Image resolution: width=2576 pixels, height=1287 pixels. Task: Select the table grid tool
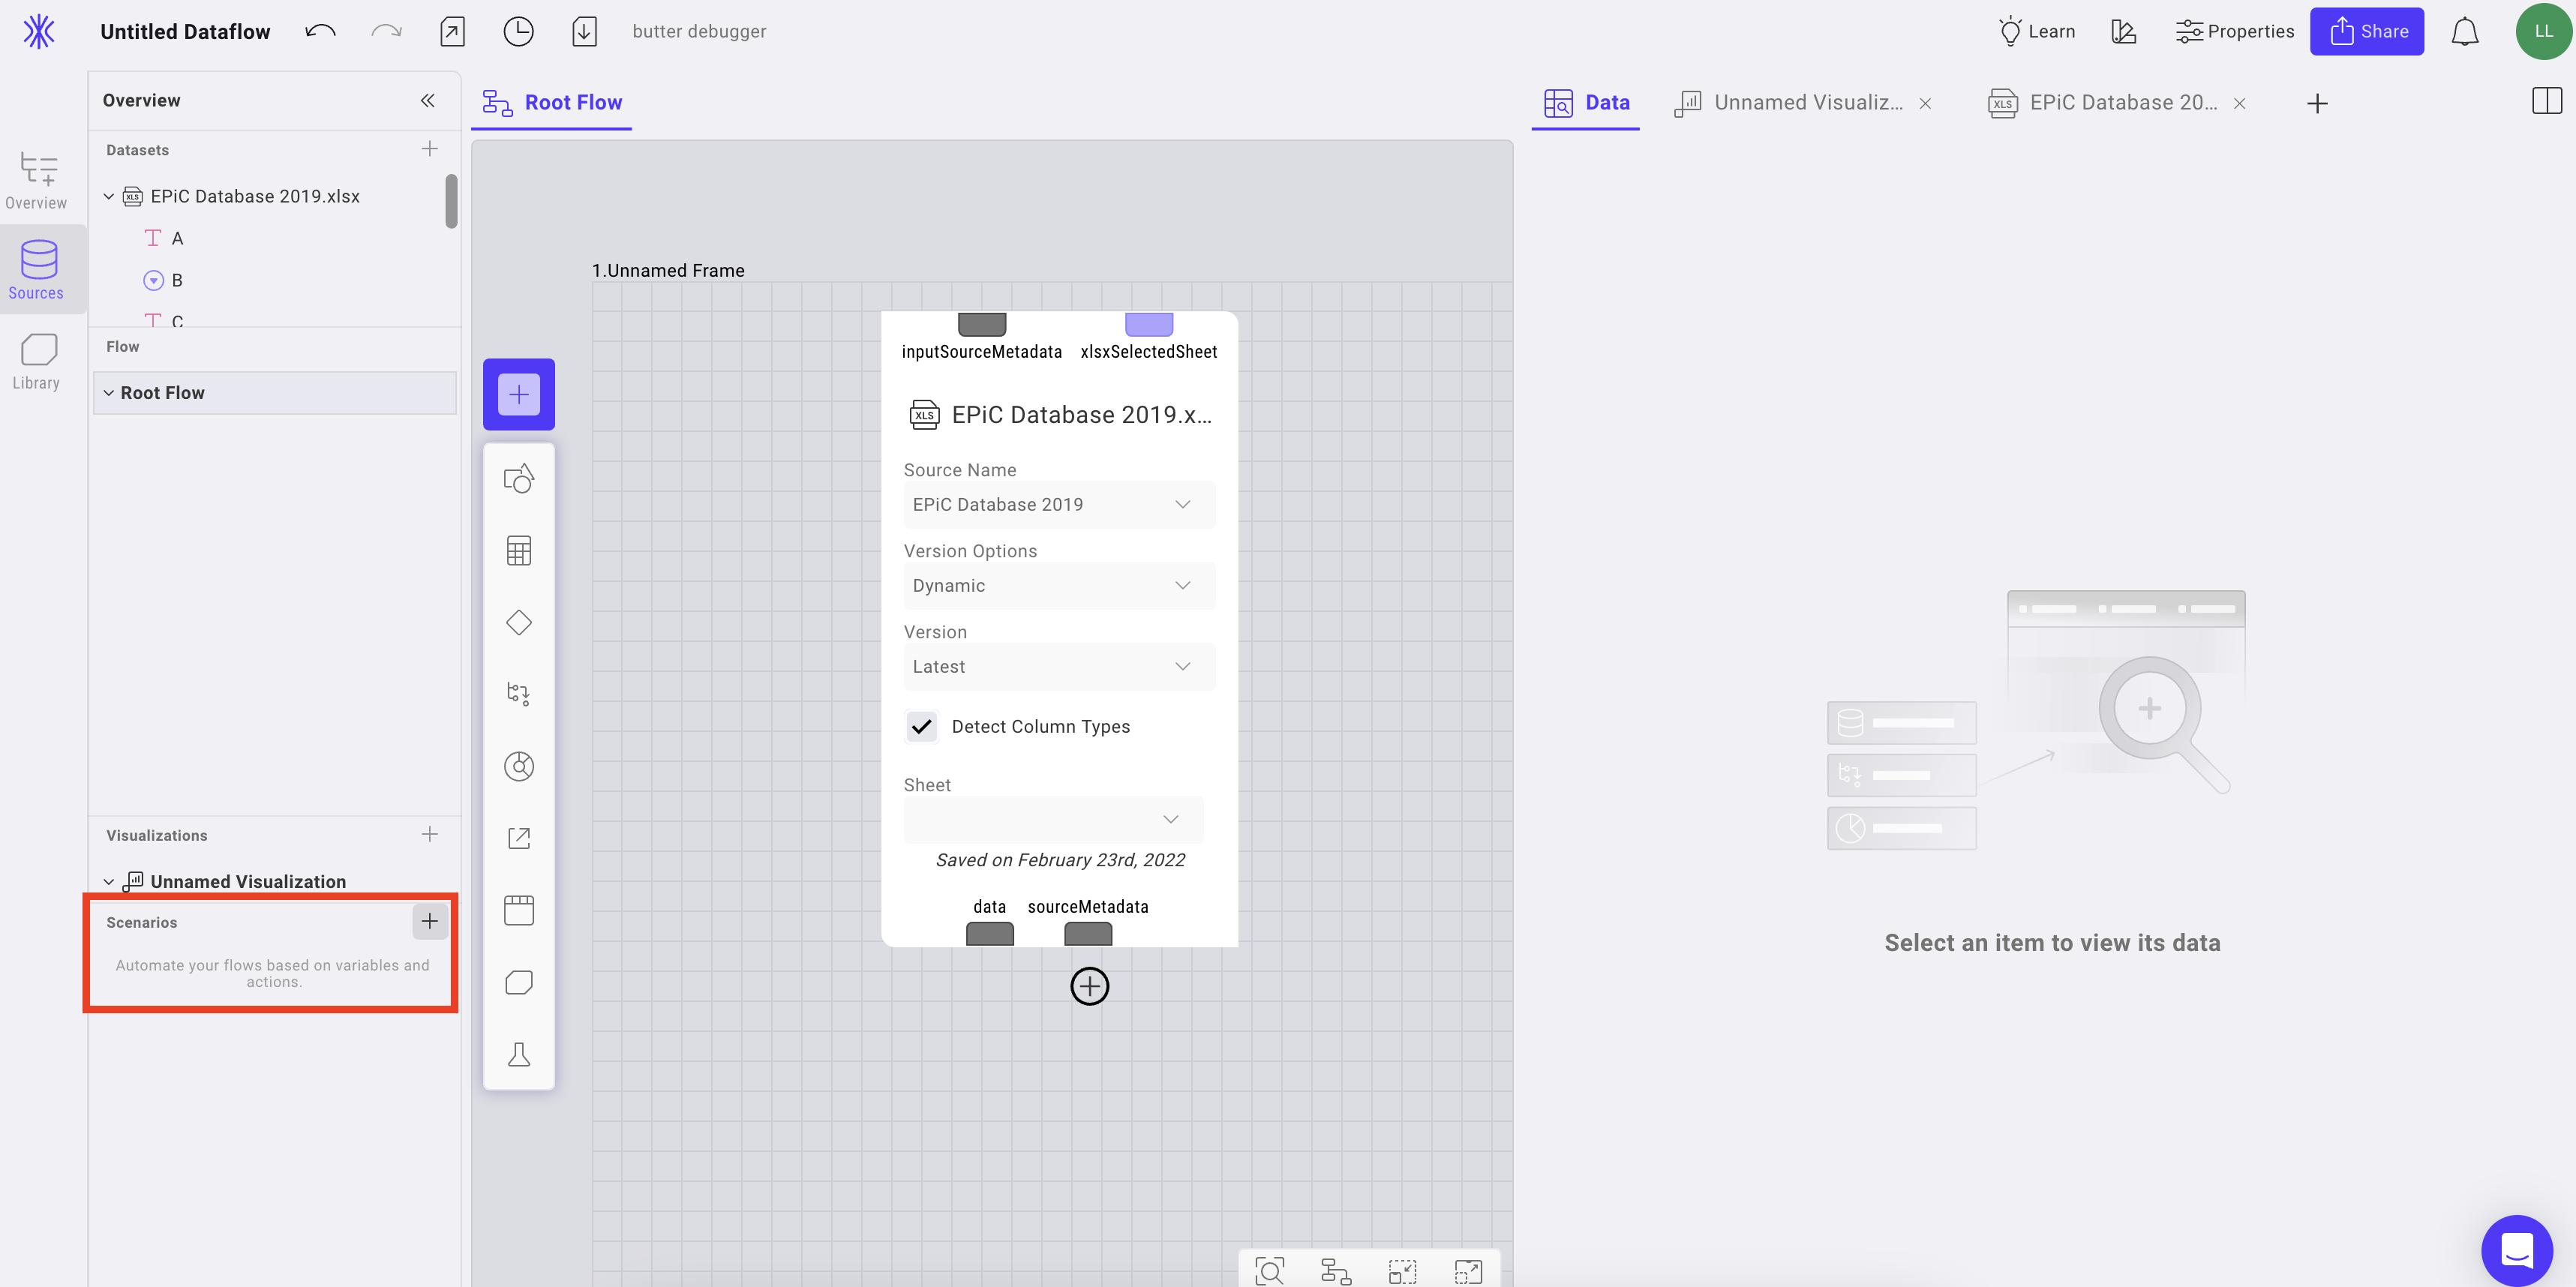coord(519,551)
